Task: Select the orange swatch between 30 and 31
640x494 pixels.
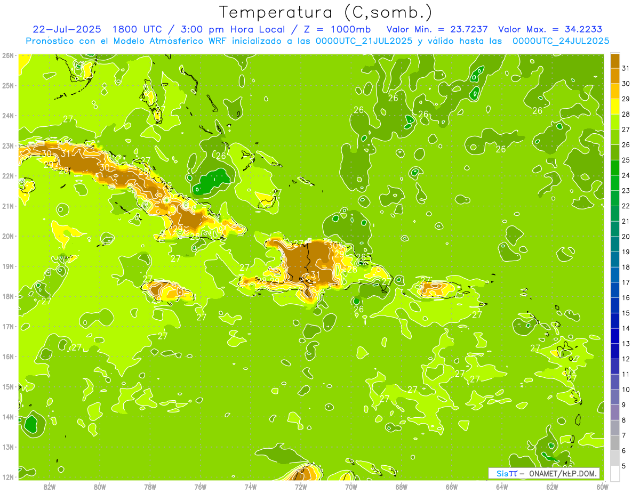Action: [615, 76]
